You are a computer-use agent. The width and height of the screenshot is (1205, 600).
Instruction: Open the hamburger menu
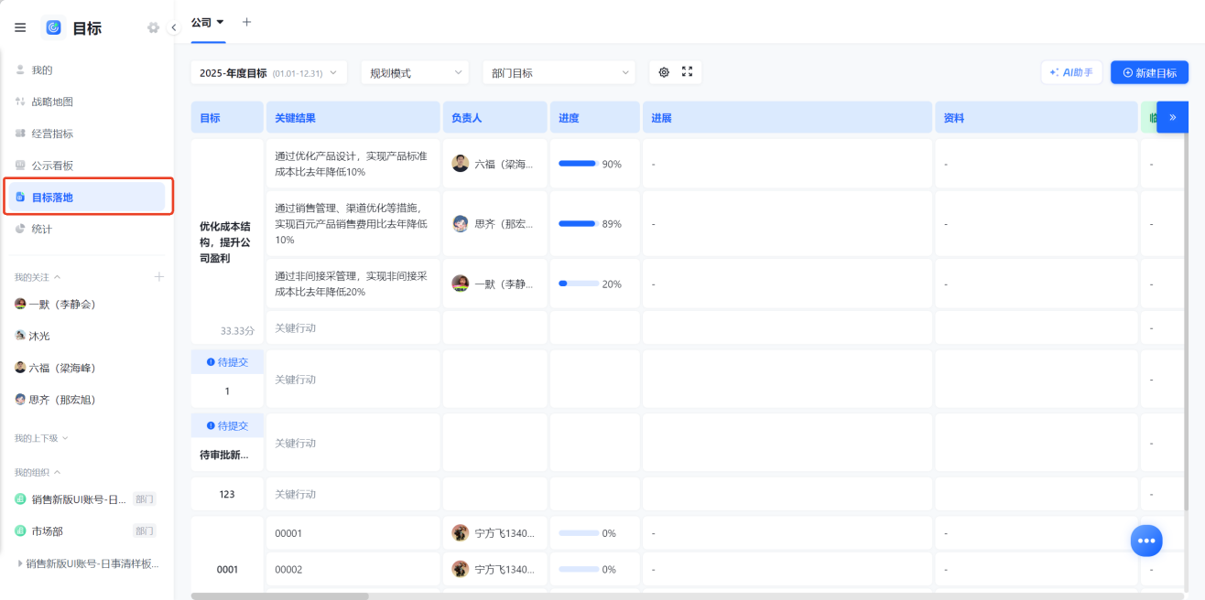(x=20, y=27)
